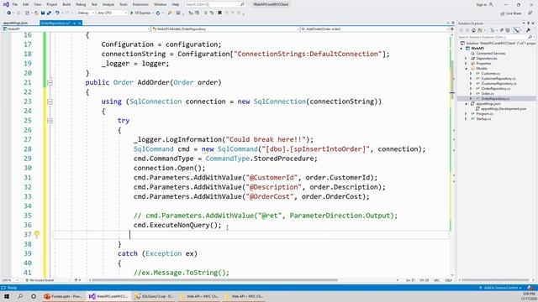Viewport: 538px width, 302px height.
Task: Click Solution Explorer Preview Selected Items icon
Action: 517,30
